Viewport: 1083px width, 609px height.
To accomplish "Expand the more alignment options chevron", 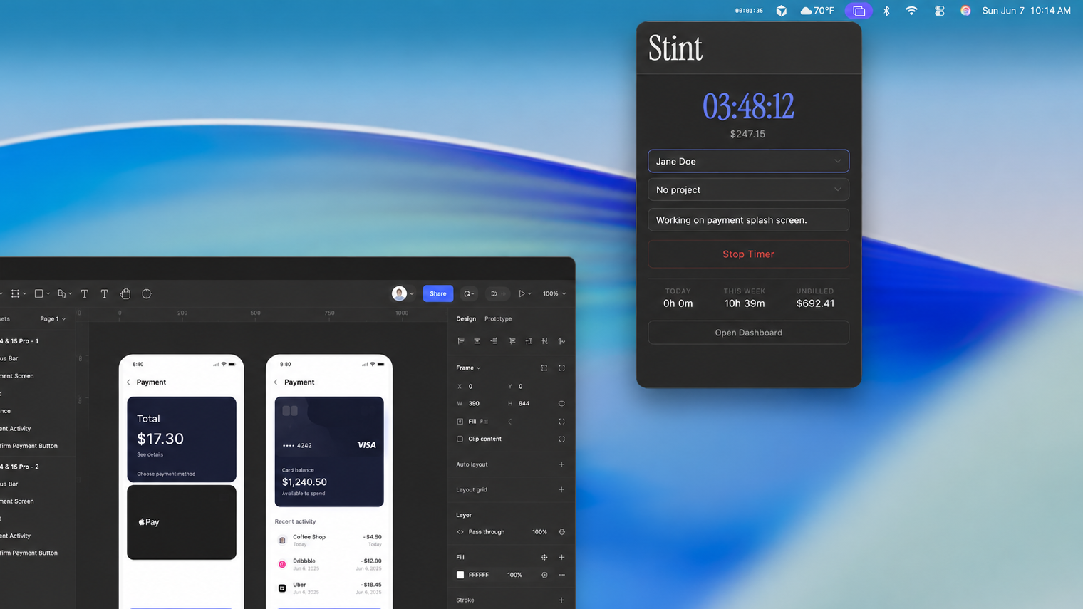I will pos(561,341).
